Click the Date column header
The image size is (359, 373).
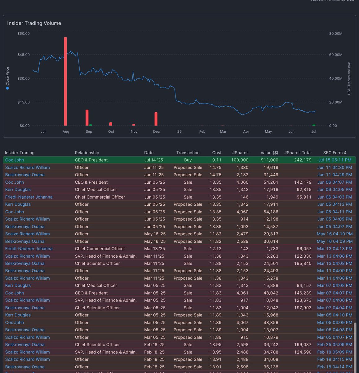click(149, 153)
